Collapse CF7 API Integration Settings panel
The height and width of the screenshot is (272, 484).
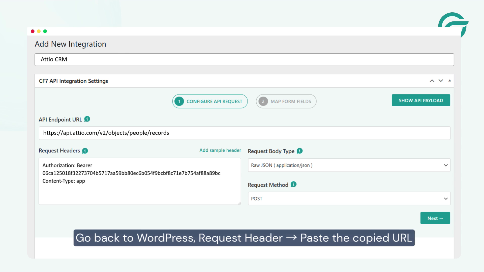coord(449,81)
